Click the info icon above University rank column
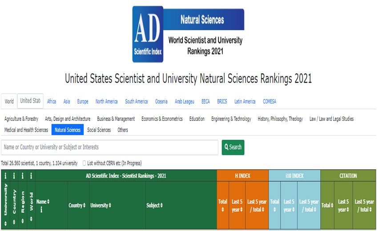 (5, 176)
